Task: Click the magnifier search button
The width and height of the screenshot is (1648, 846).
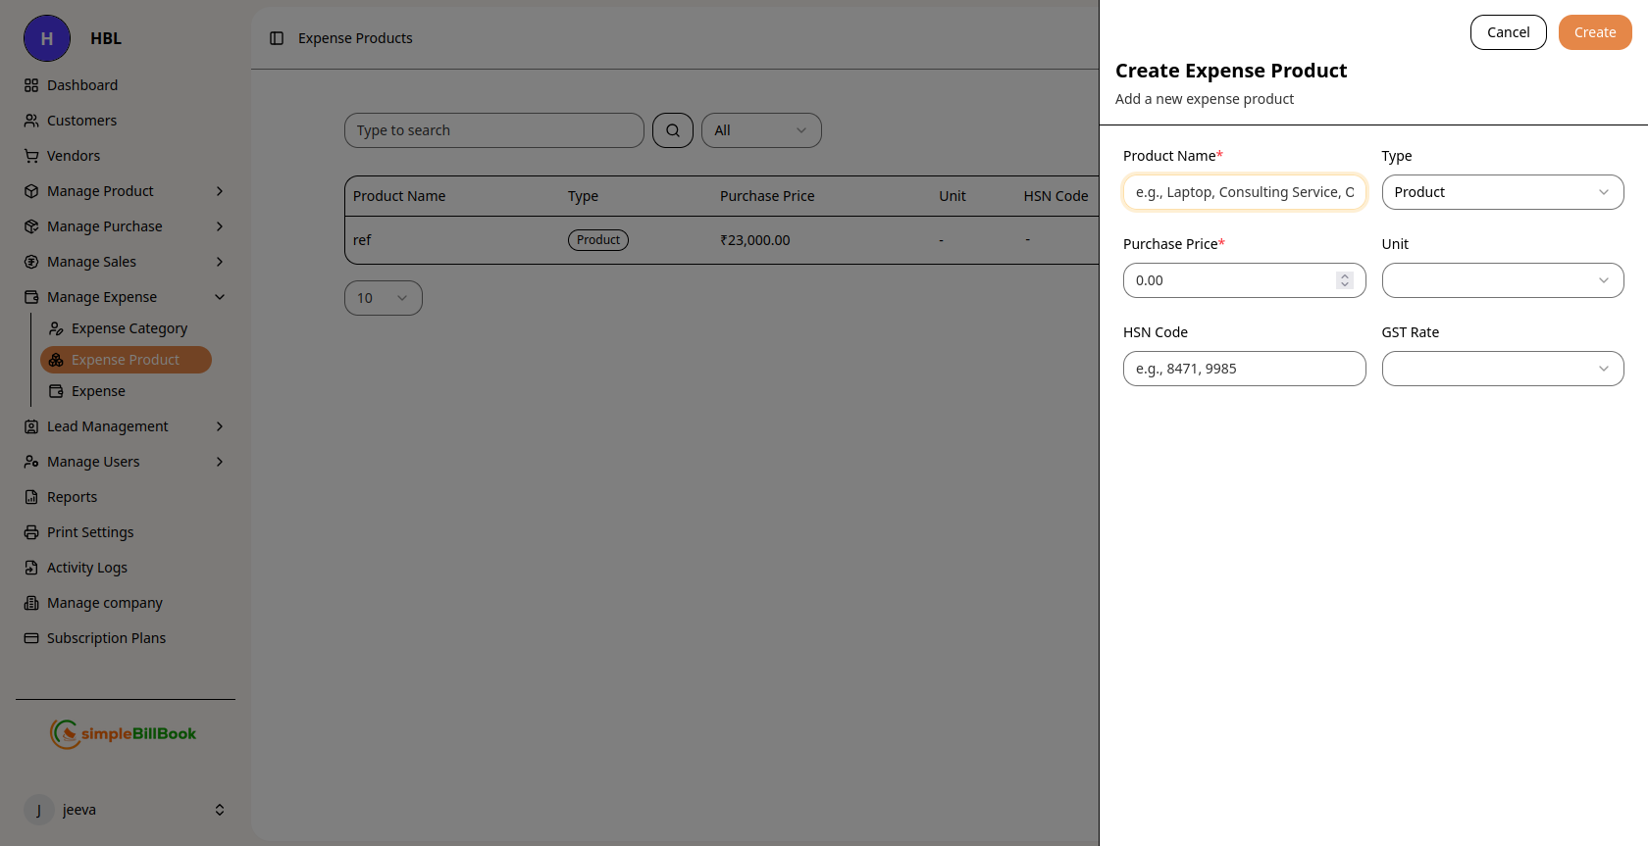Action: (x=673, y=130)
